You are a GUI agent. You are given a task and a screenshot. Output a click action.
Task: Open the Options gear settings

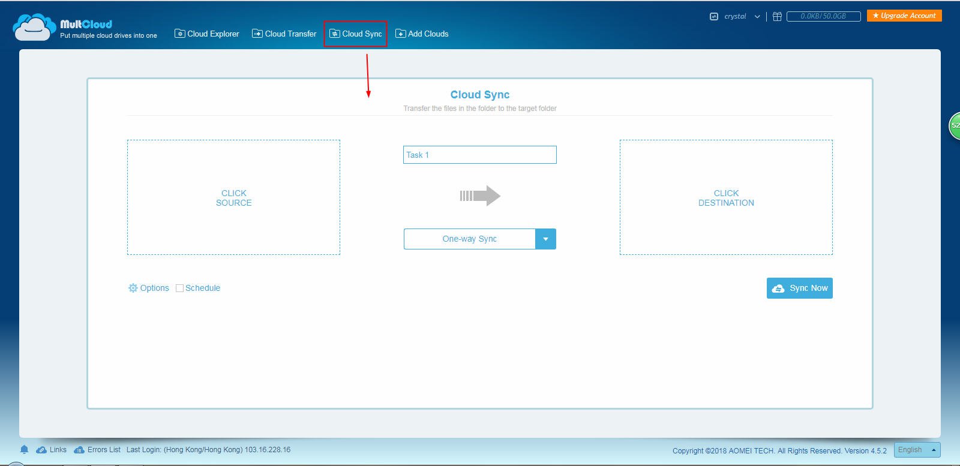click(148, 288)
